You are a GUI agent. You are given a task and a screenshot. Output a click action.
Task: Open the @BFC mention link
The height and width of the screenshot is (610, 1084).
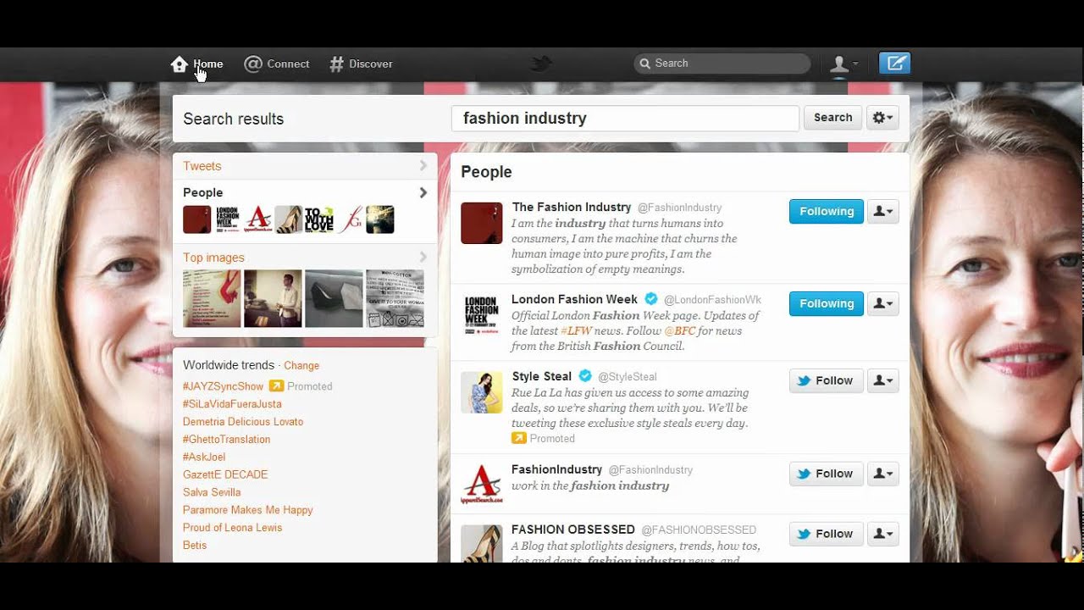point(679,331)
